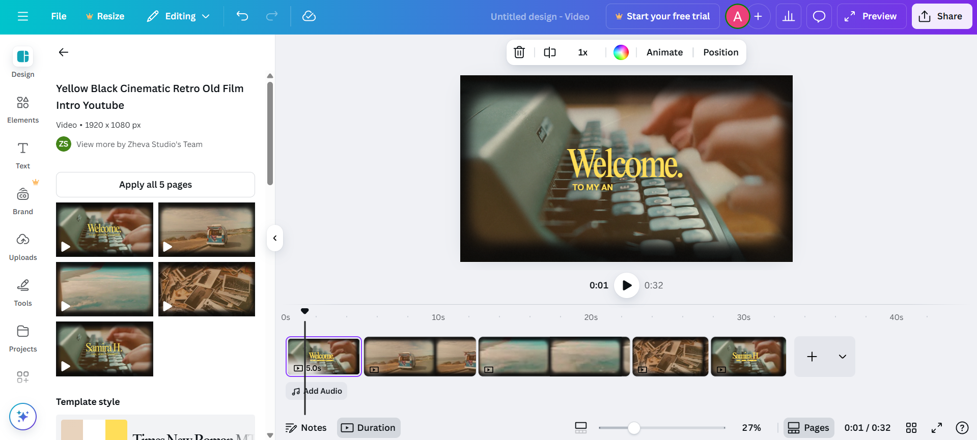The image size is (977, 440).
Task: Click the timeline playhead marker
Action: tap(304, 311)
